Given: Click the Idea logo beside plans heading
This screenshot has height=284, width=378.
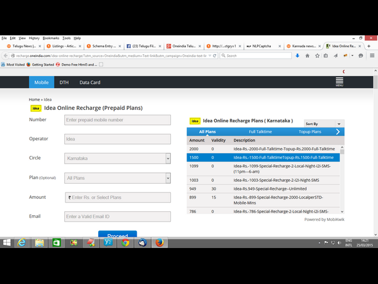Looking at the screenshot, I should [195, 121].
